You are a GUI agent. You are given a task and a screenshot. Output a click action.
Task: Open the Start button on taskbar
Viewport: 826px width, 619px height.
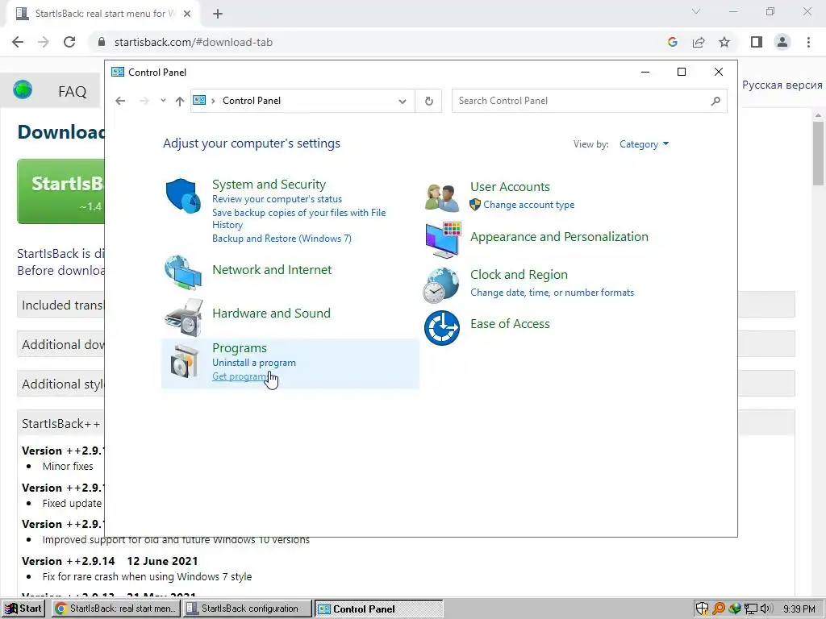pos(23,609)
